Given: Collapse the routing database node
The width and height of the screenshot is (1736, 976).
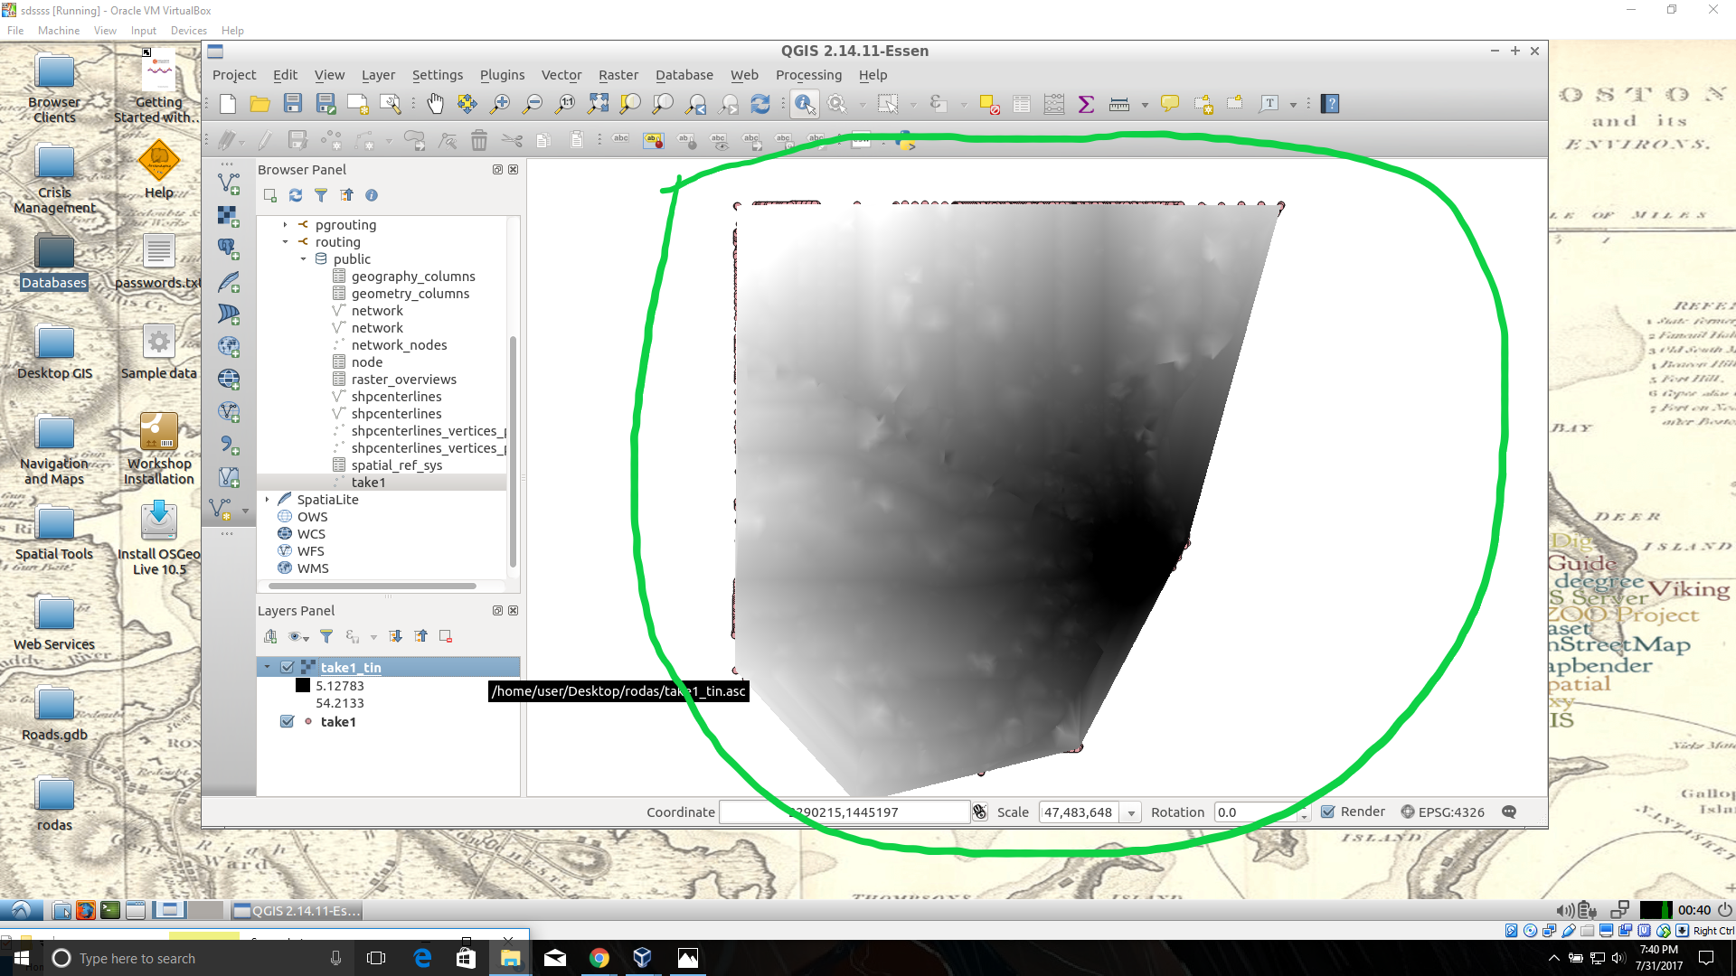Looking at the screenshot, I should click(x=286, y=242).
